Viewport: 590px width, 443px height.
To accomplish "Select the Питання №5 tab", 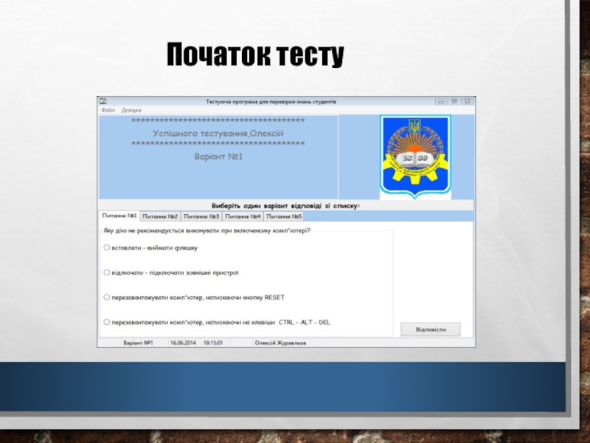I will tap(284, 216).
